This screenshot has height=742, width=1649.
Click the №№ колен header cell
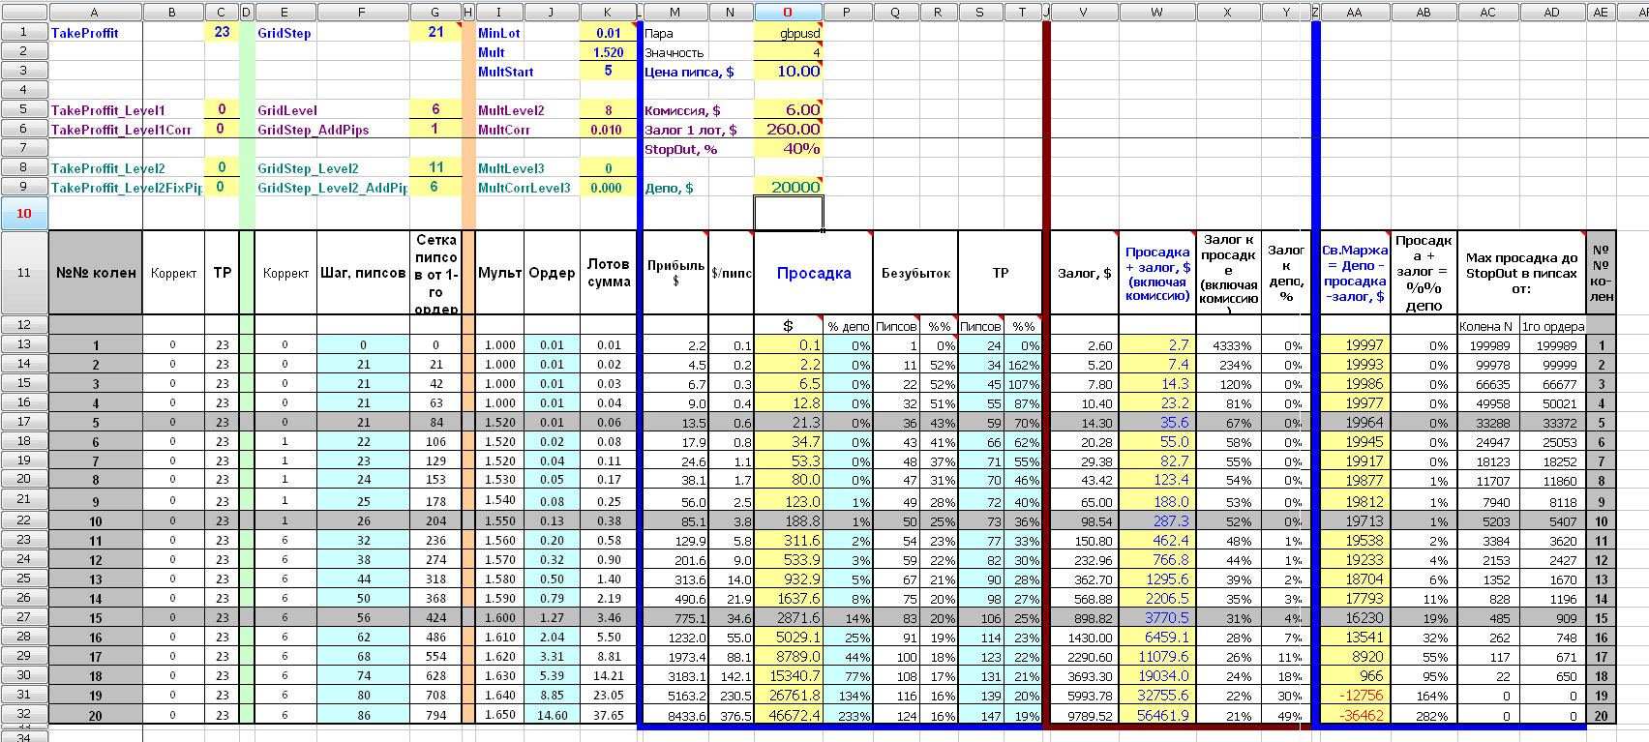click(x=95, y=273)
